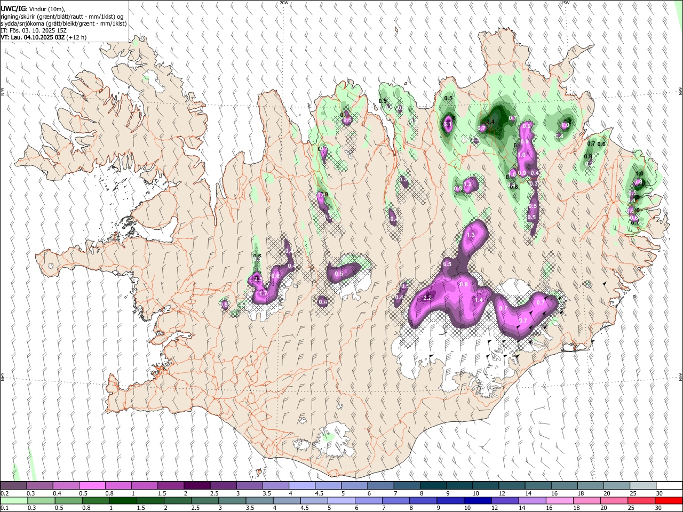
Task: Click the '20W' longitude label at top
Action: 284,3
